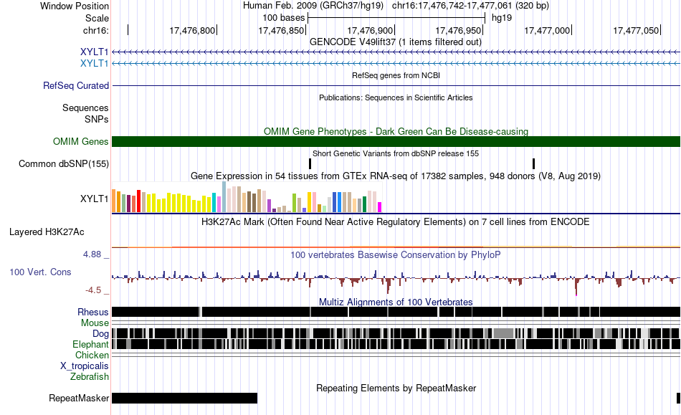Click the tall light-blue GTEx expression bar
The height and width of the screenshot is (415, 681).
pos(224,196)
